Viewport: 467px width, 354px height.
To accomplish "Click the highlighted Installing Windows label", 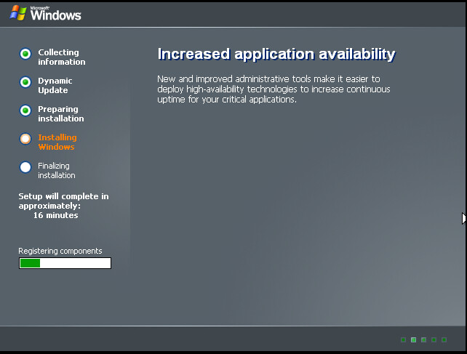I will click(x=57, y=142).
